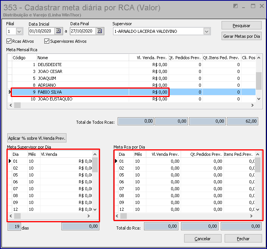Click the Qt. Pedidos Prev. column header
267x249 pixels.
tap(185, 58)
